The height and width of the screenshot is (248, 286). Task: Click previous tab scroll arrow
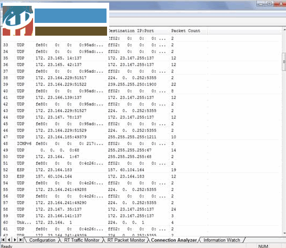9,240
